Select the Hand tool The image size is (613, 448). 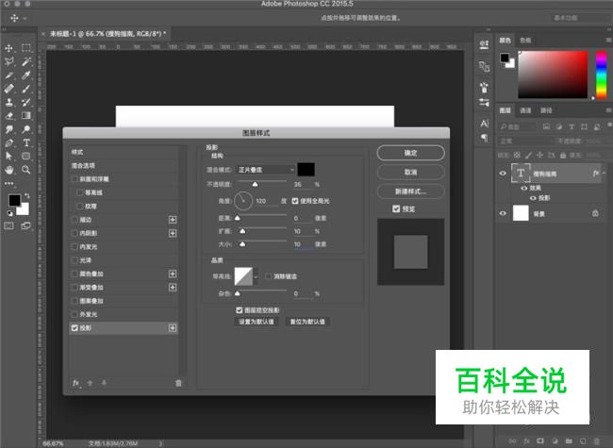pos(8,170)
